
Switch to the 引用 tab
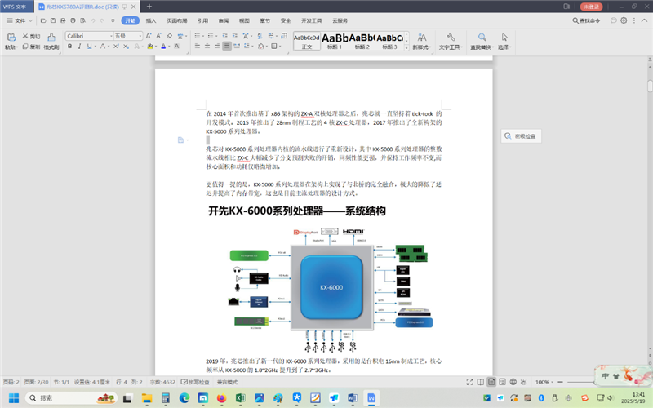tap(202, 20)
